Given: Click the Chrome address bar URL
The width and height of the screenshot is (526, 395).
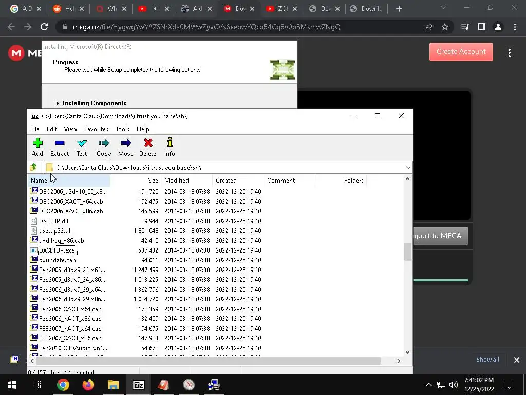Looking at the screenshot, I should (206, 27).
